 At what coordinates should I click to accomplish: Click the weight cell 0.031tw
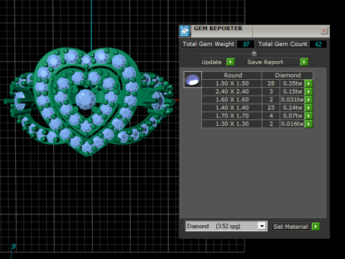tap(293, 99)
